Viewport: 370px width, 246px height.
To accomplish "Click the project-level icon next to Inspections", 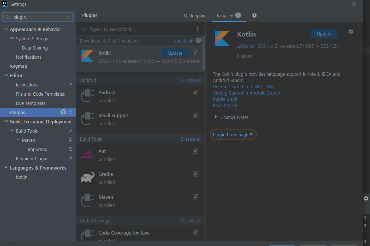I will (x=70, y=85).
